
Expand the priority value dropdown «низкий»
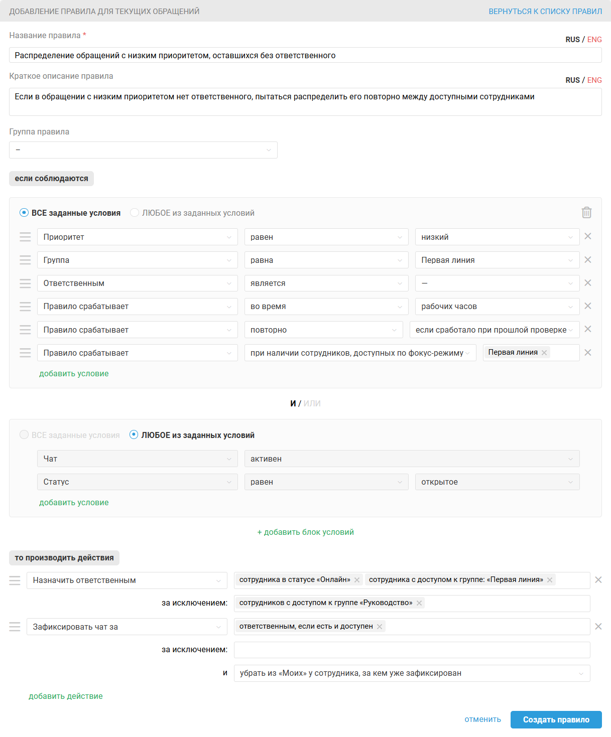(497, 237)
